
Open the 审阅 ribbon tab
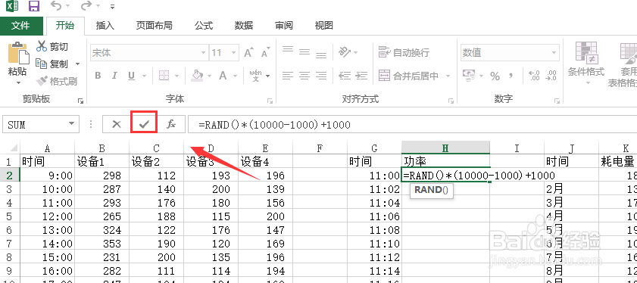[x=284, y=26]
